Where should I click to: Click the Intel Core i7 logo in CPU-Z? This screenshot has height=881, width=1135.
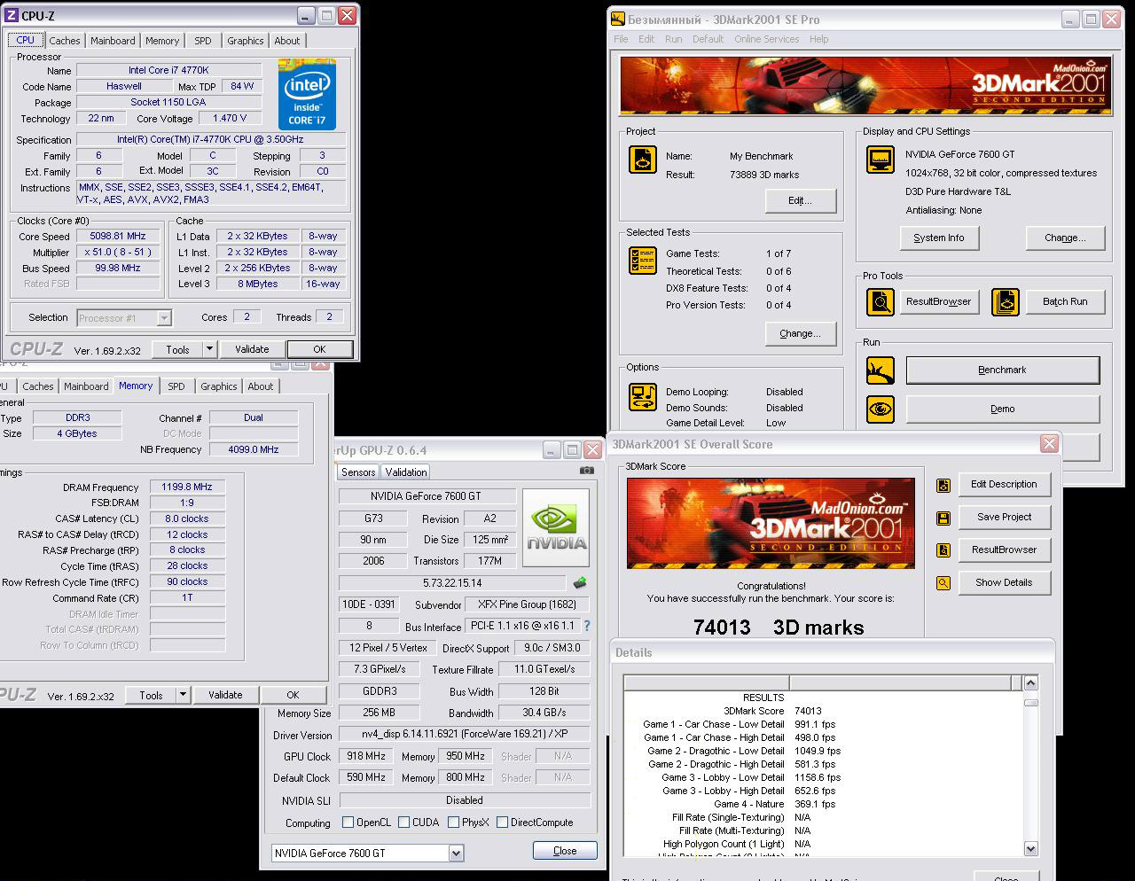[307, 95]
